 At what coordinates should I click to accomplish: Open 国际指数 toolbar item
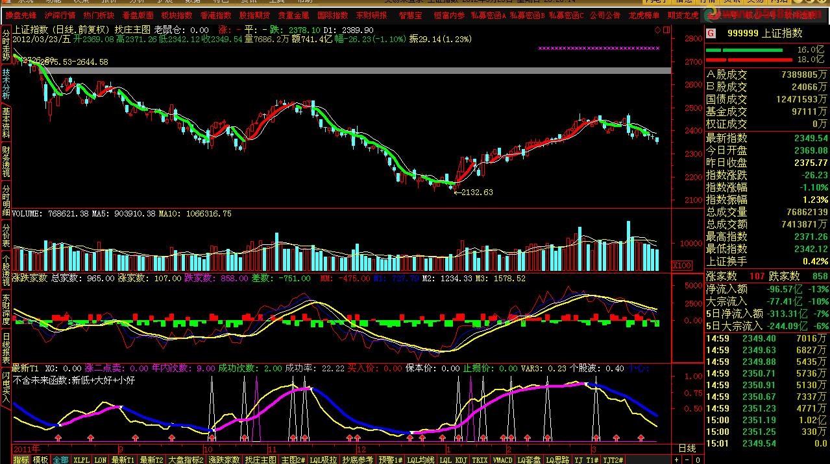pos(332,15)
